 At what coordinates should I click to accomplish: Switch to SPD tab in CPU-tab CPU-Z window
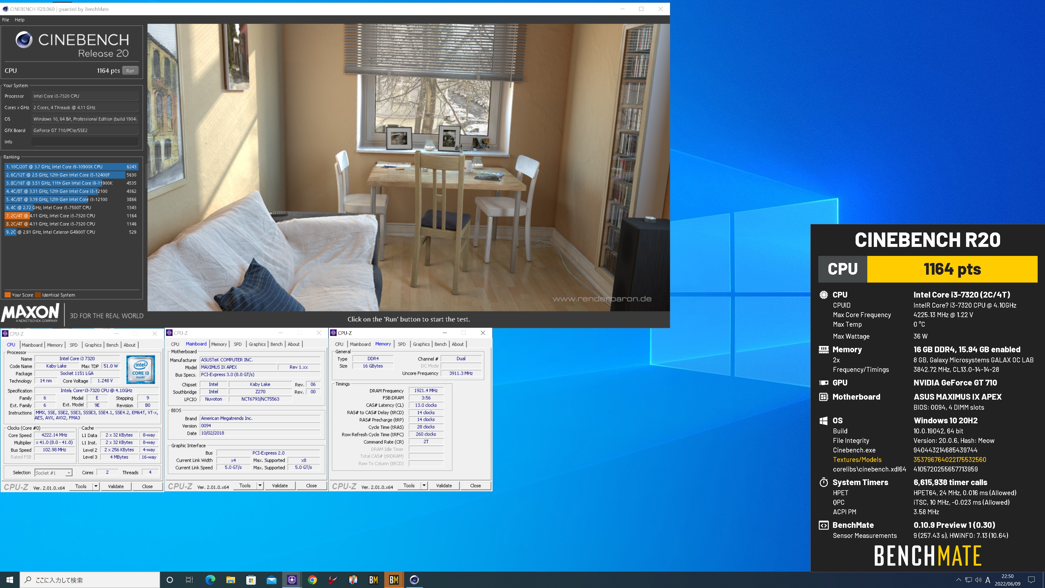(73, 345)
